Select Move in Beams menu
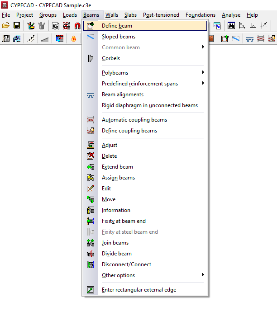Viewport: 277px width, 316px height. [x=145, y=199]
